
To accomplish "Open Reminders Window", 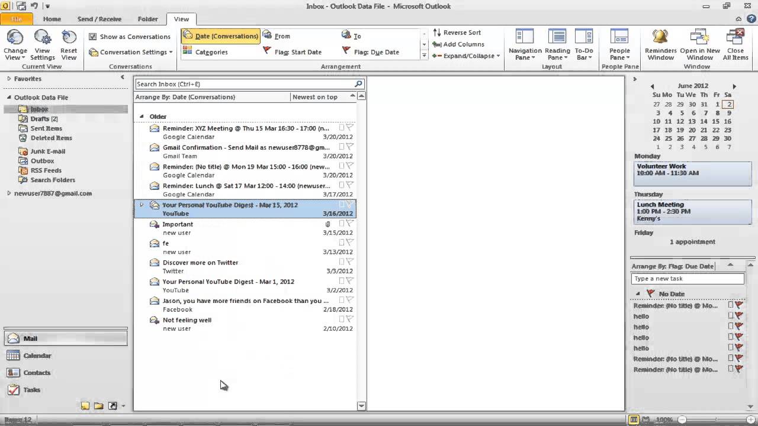I will [660, 45].
